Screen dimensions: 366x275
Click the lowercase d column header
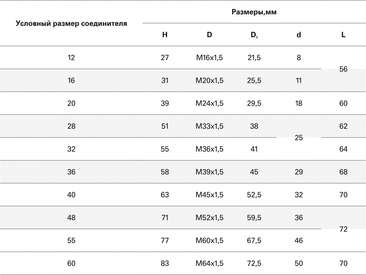pos(299,35)
